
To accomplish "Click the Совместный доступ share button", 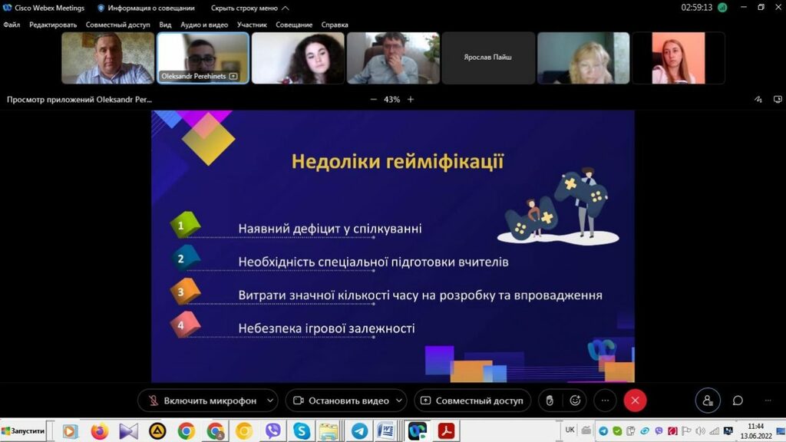I will pos(471,400).
